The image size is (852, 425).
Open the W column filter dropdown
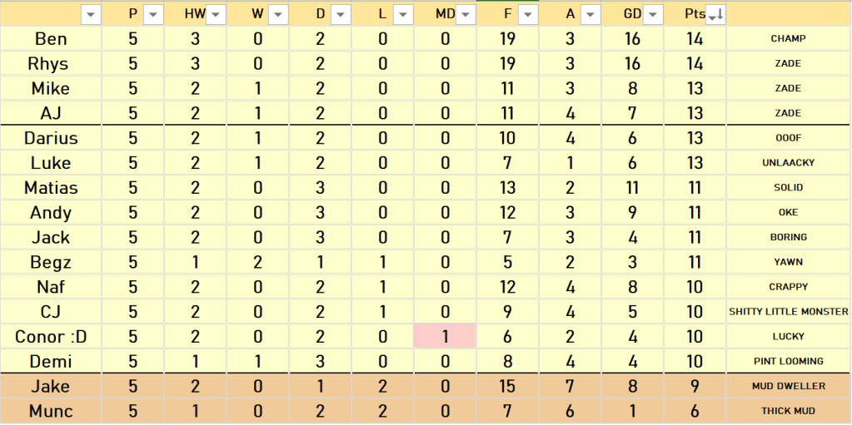coord(278,14)
